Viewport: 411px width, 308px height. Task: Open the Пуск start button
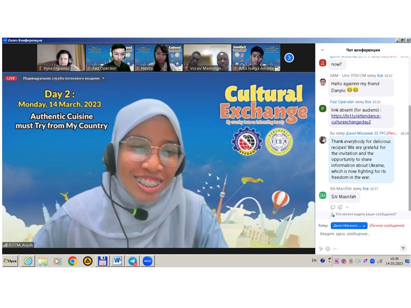[10, 261]
